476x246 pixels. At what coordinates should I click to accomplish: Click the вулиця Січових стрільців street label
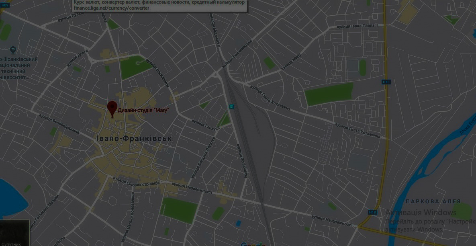click(x=141, y=183)
